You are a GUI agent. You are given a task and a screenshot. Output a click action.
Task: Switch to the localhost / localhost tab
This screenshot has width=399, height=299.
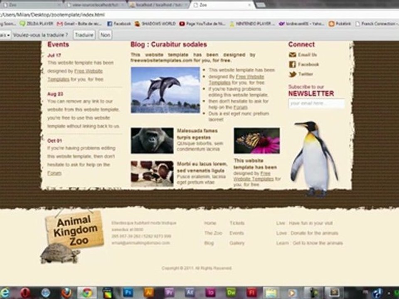click(158, 5)
